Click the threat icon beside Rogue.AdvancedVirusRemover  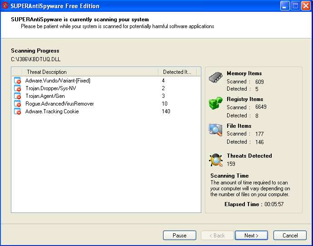(x=18, y=104)
